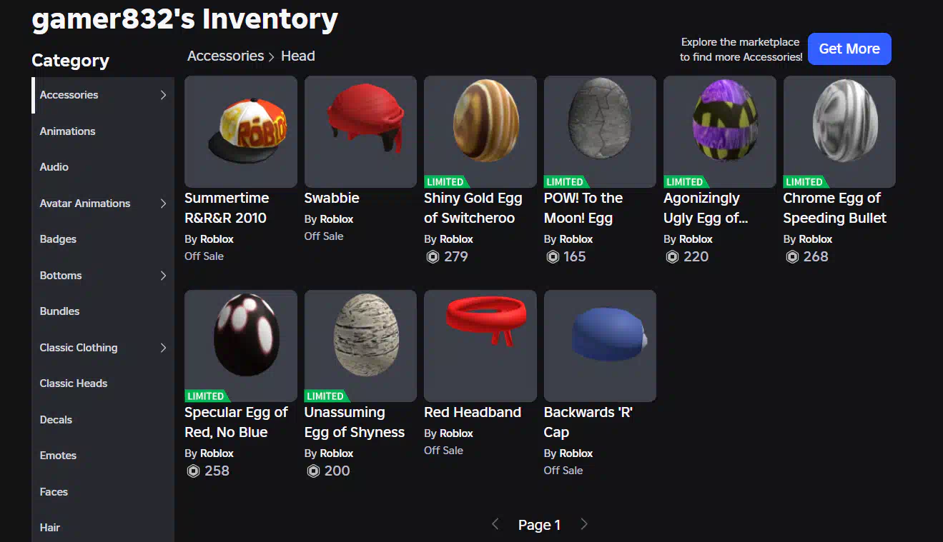Click the Shiny Gold Egg of Switcheroo image
Image resolution: width=943 pixels, height=542 pixels.
(x=480, y=132)
